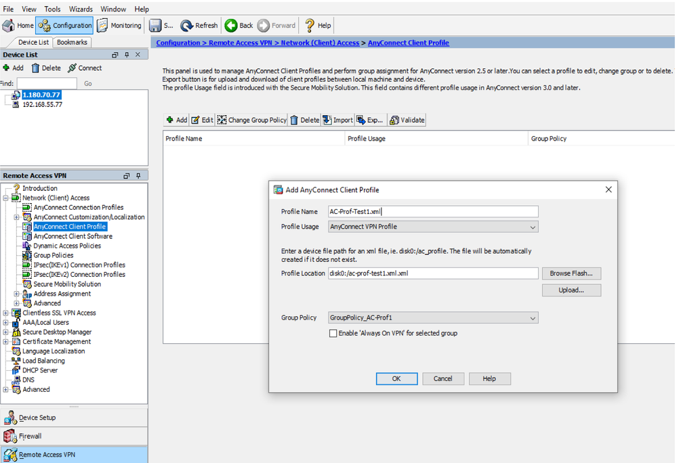Follow the AnyConnect Client Profile breadcrumb link

(x=409, y=43)
